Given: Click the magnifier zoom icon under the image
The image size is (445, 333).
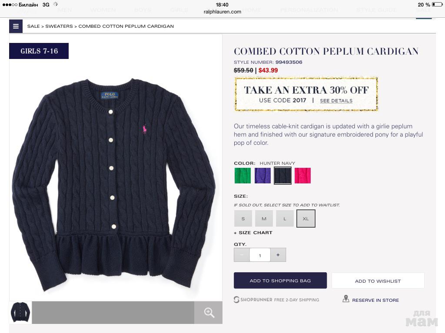Looking at the screenshot, I should tap(209, 313).
